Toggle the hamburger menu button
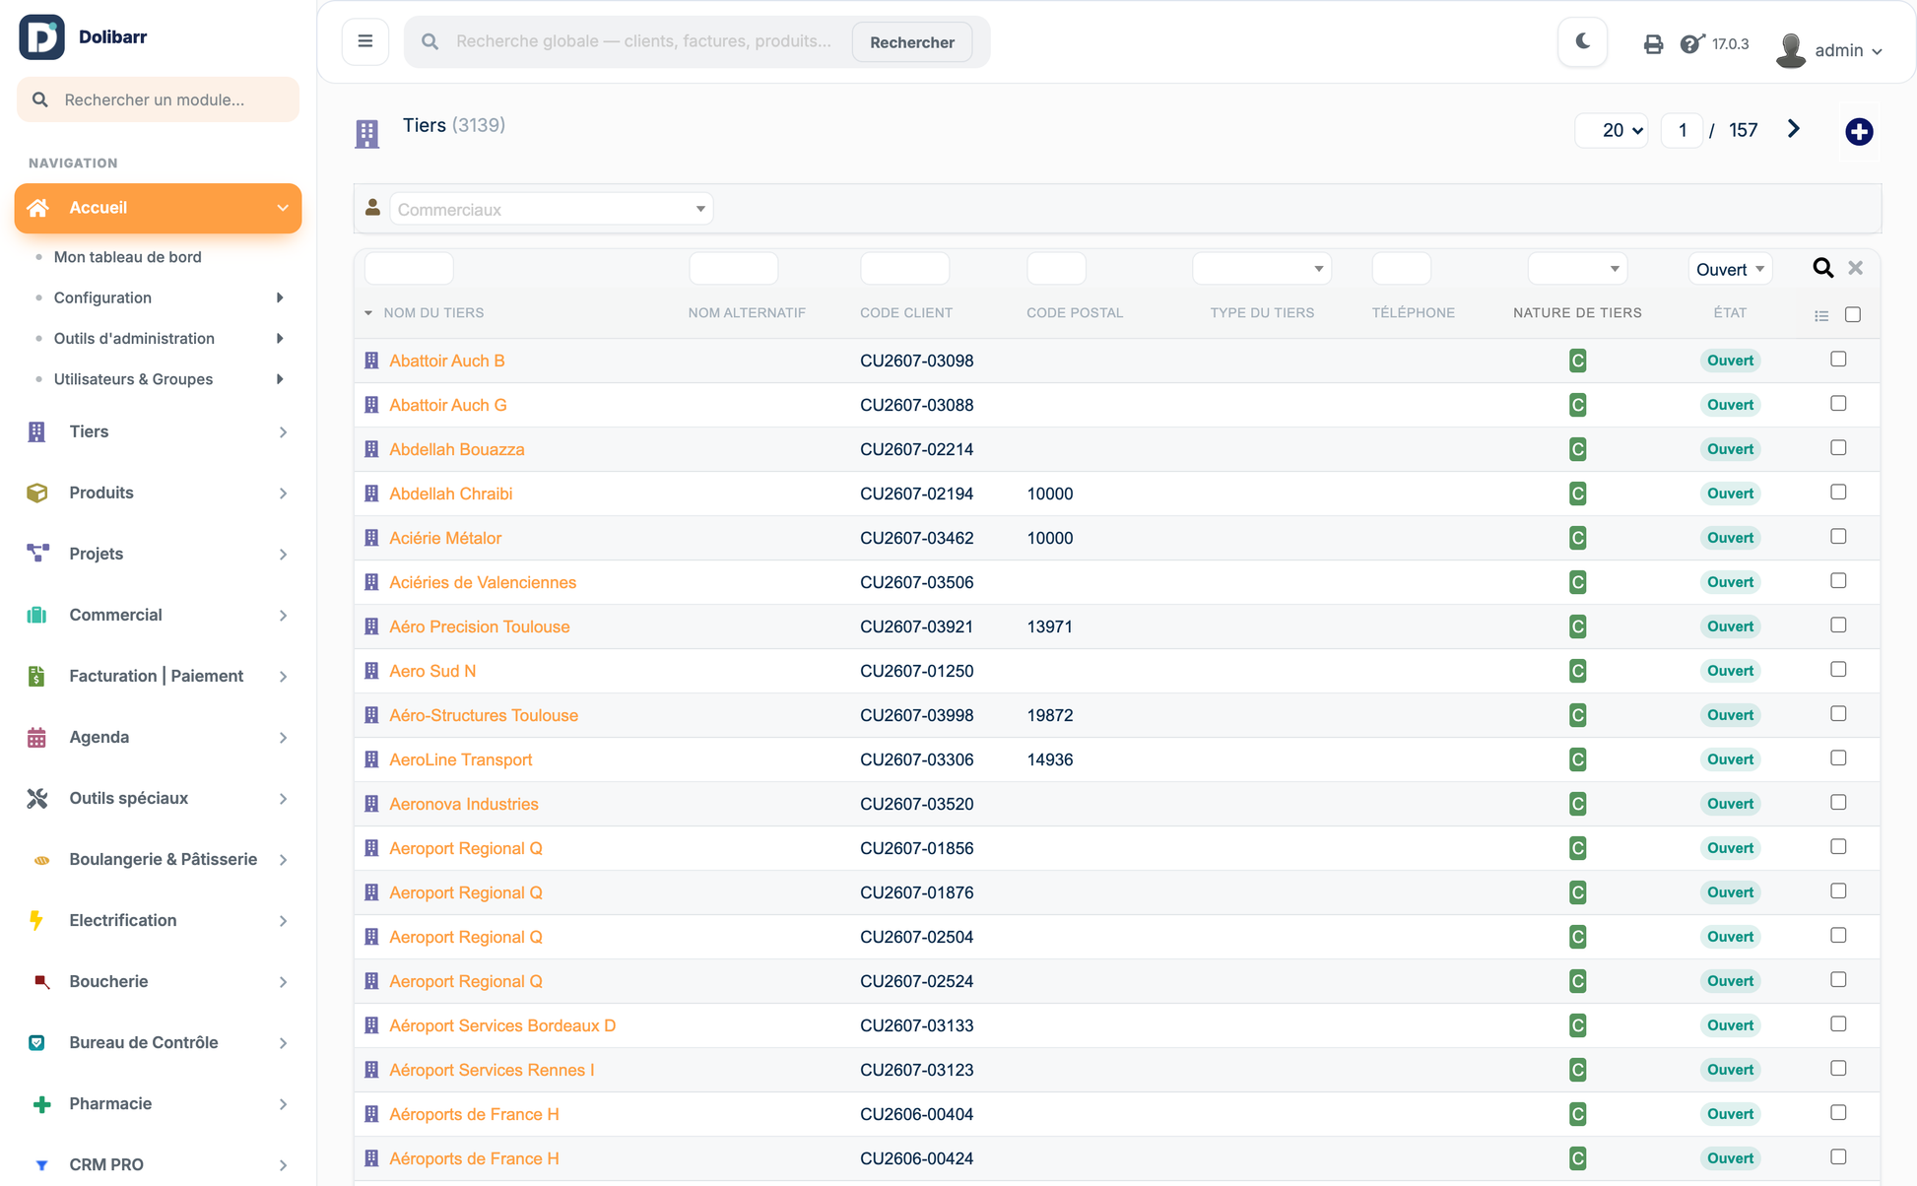The height and width of the screenshot is (1186, 1917). (x=365, y=41)
